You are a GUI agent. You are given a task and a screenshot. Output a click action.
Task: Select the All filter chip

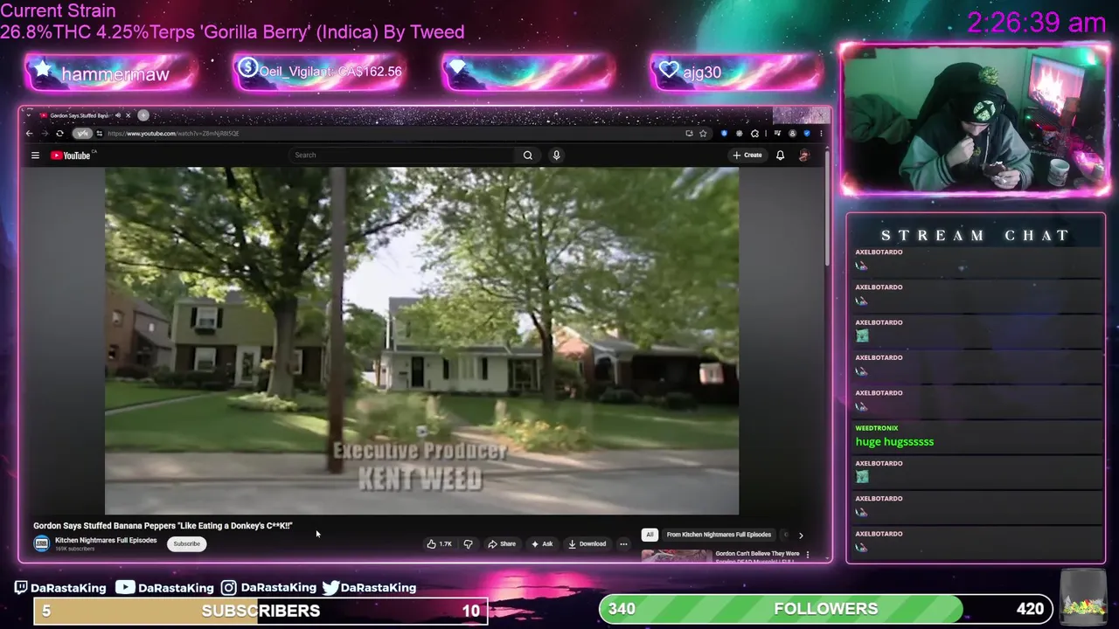click(649, 535)
